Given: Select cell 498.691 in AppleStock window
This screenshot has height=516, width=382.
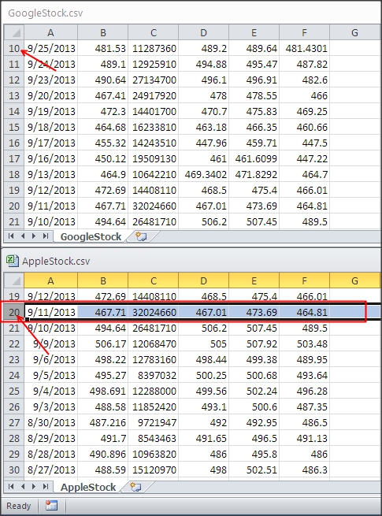Looking at the screenshot, I should 103,391.
